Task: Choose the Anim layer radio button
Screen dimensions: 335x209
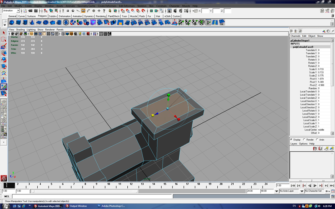Action: coord(317,140)
